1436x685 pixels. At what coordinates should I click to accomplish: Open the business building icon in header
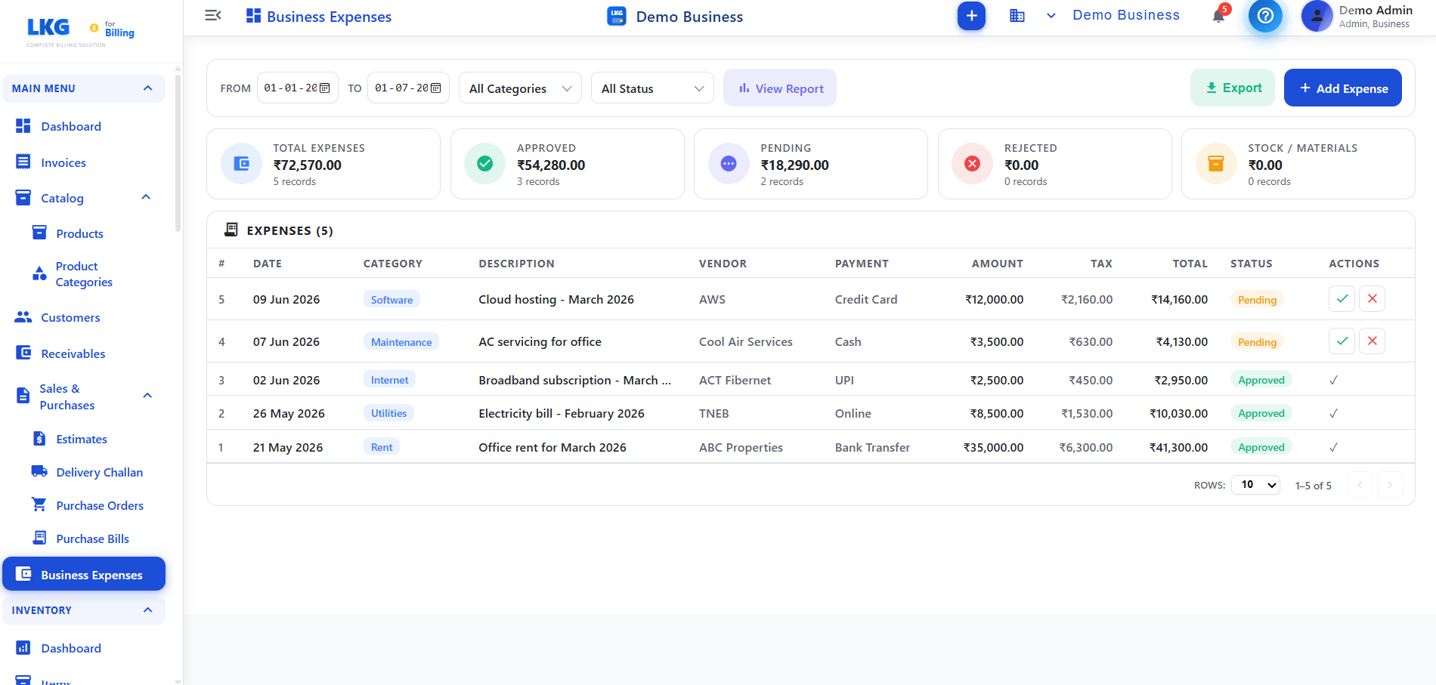(1017, 16)
